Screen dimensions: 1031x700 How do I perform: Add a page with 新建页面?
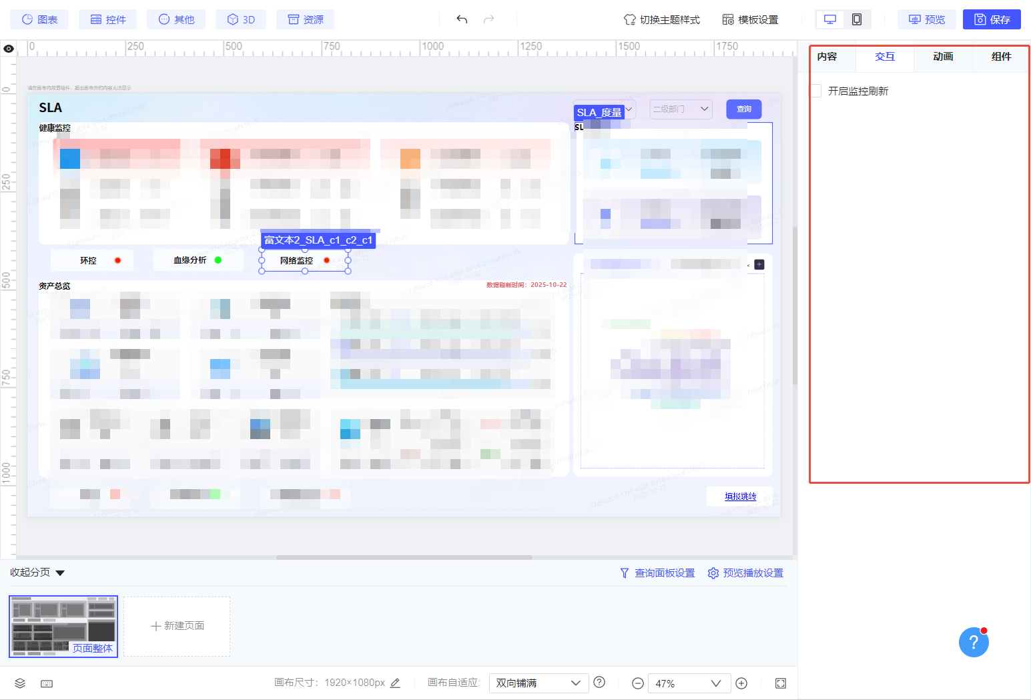coord(177,626)
